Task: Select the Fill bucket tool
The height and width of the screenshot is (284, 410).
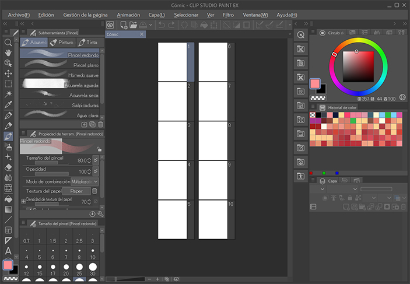Action: [8, 199]
